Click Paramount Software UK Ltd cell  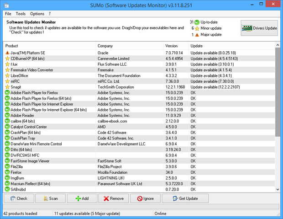(x=120, y=184)
